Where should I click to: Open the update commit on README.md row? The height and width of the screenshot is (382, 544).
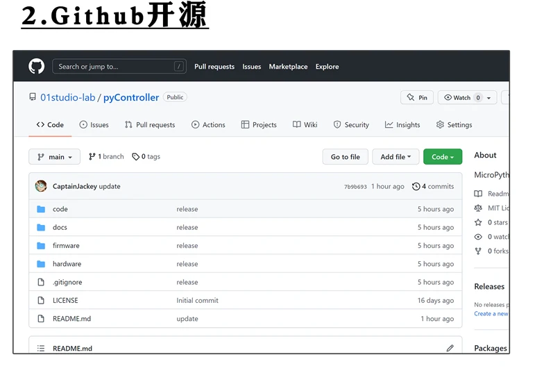tap(187, 319)
